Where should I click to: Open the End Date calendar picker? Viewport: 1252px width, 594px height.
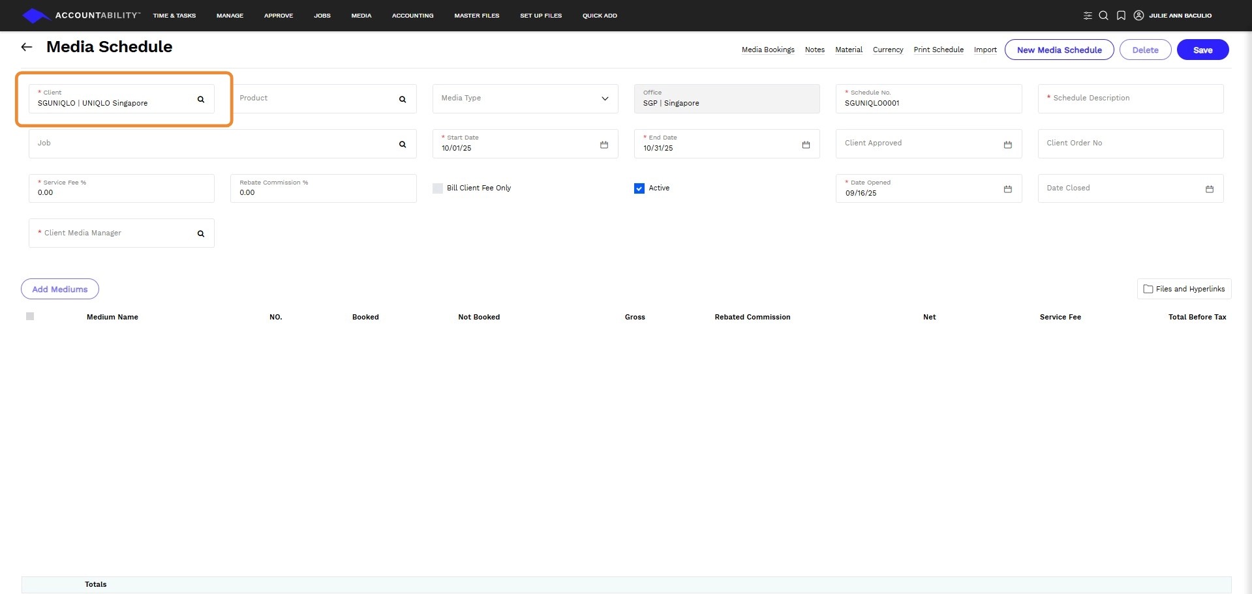point(806,144)
